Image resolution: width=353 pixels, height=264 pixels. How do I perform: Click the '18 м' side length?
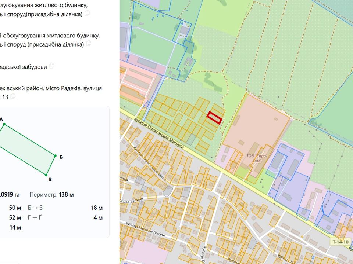click(x=97, y=208)
